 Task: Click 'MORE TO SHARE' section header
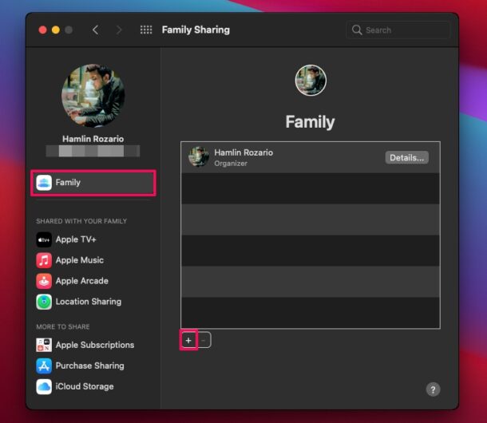click(x=63, y=326)
